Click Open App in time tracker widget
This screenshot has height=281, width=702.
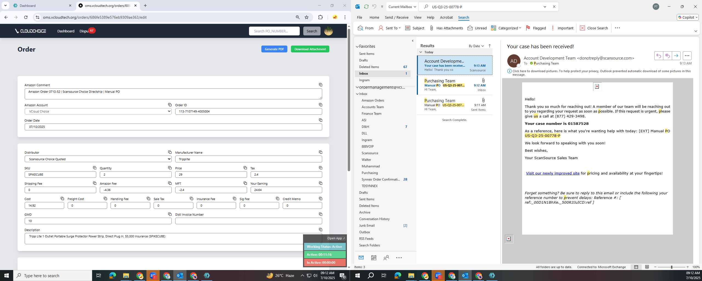pos(336,238)
